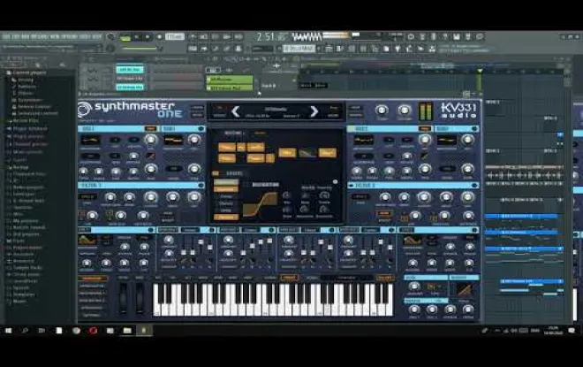Stop playback with the transport stop button

click(148, 37)
